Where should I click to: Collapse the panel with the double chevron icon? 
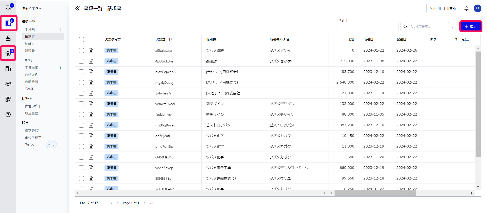[77, 8]
